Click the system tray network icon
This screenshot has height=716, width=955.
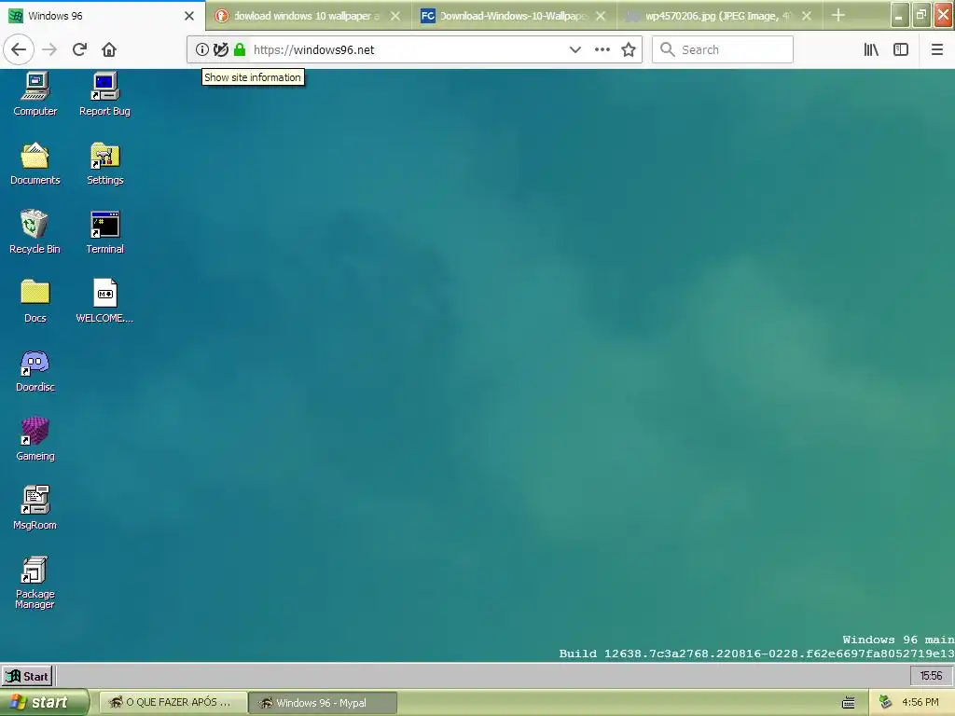[x=886, y=703]
